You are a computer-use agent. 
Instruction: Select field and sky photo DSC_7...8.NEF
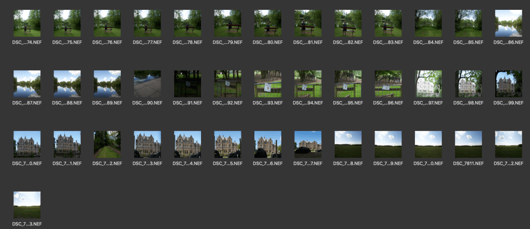click(348, 144)
